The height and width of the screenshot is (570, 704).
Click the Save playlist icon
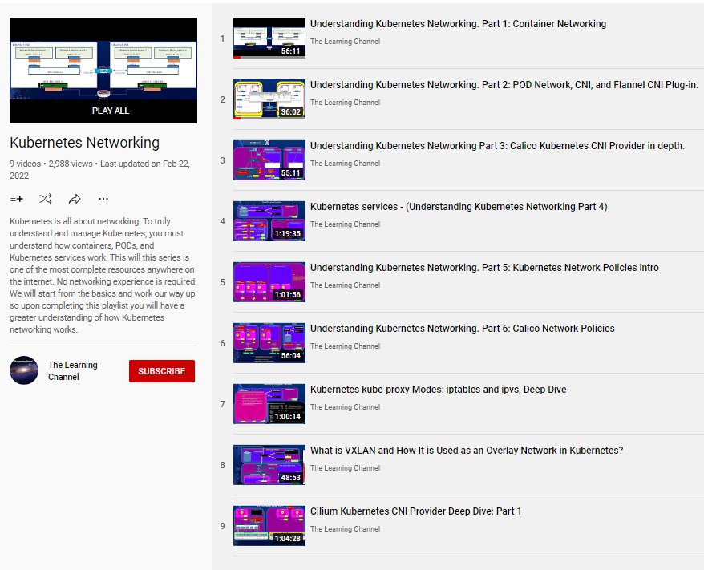pyautogui.click(x=17, y=199)
